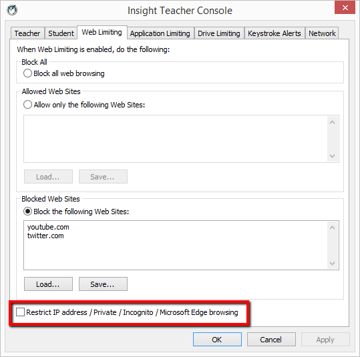Screen dimensions: 360x357
Task: Click down arrow of allowed sites list scrollbar
Action: click(332, 156)
